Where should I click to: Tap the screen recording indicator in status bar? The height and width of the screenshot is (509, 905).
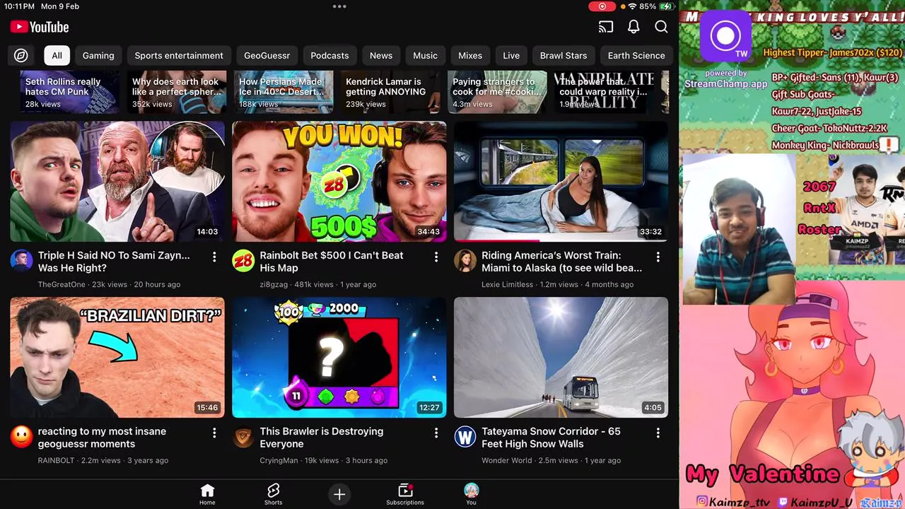[602, 6]
